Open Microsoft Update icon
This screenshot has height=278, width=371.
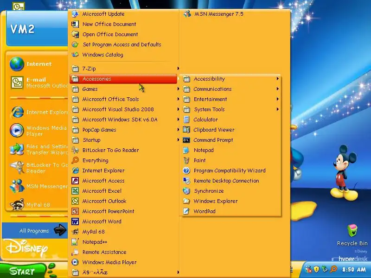coord(75,14)
